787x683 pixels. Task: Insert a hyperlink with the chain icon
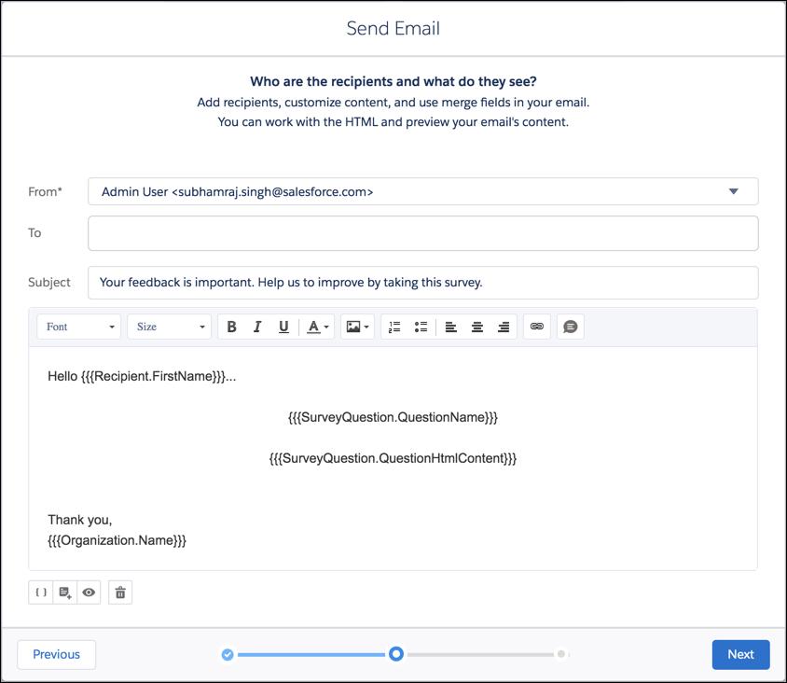click(x=536, y=327)
